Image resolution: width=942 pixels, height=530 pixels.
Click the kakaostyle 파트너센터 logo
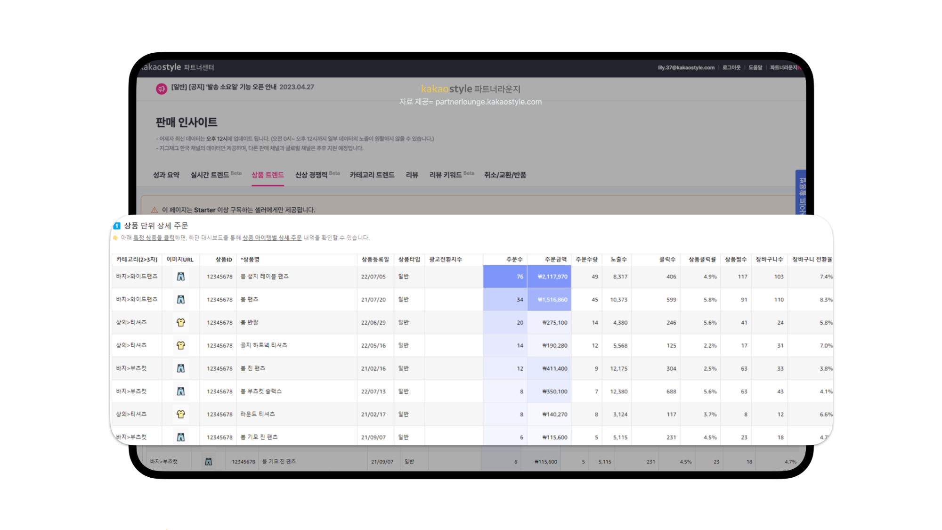(178, 67)
